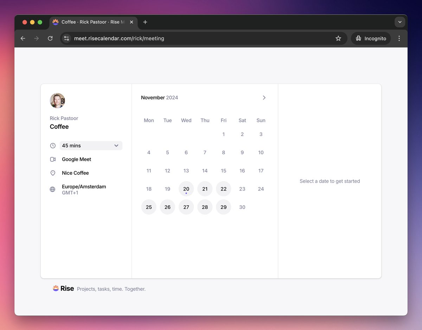422x330 pixels.
Task: Click the Nice Coffee location text
Action: pos(75,173)
